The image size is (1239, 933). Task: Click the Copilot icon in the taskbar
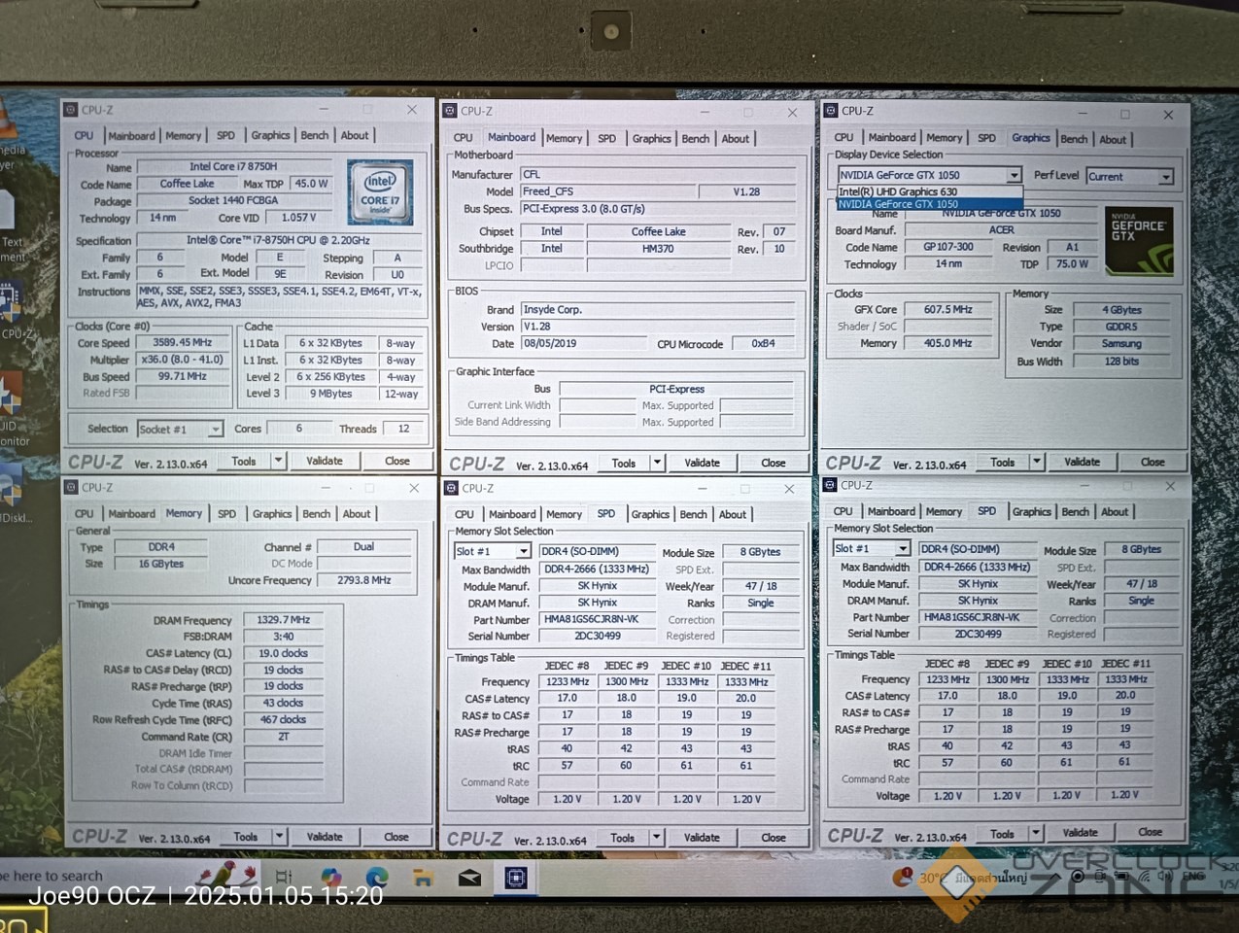click(330, 878)
